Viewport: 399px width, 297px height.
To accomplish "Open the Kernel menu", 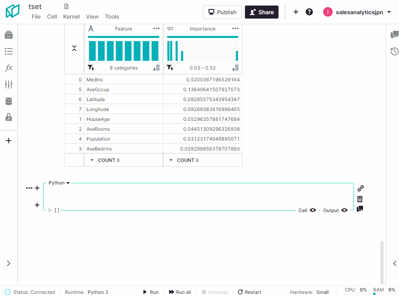I will (x=72, y=17).
